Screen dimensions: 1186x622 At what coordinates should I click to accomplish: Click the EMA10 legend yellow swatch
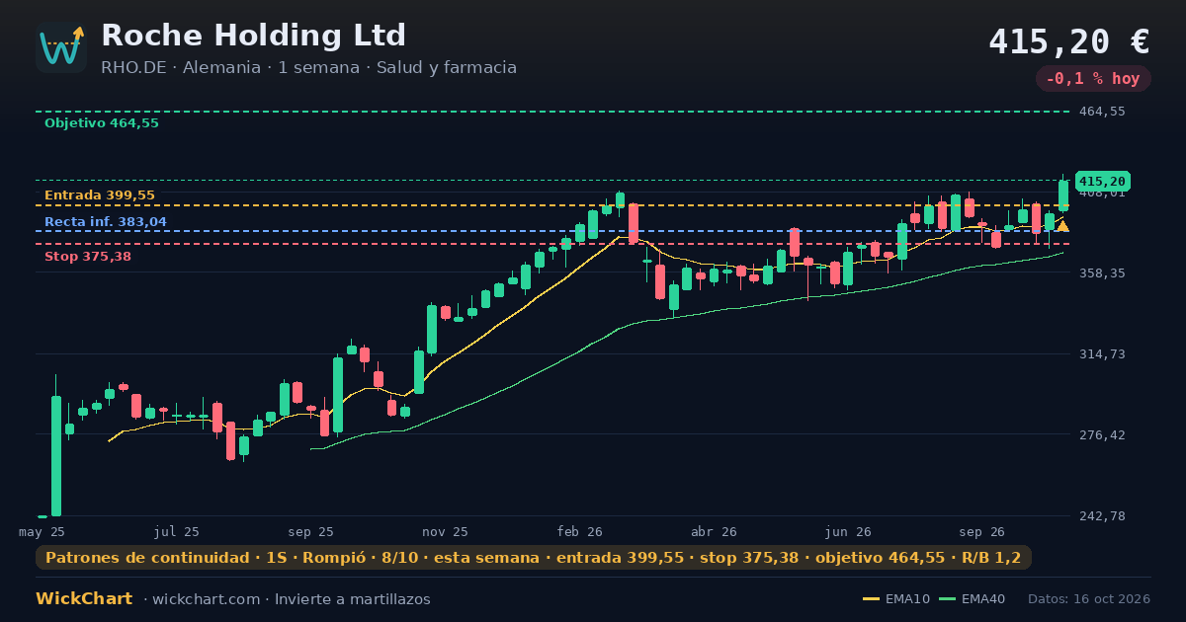[x=872, y=599]
